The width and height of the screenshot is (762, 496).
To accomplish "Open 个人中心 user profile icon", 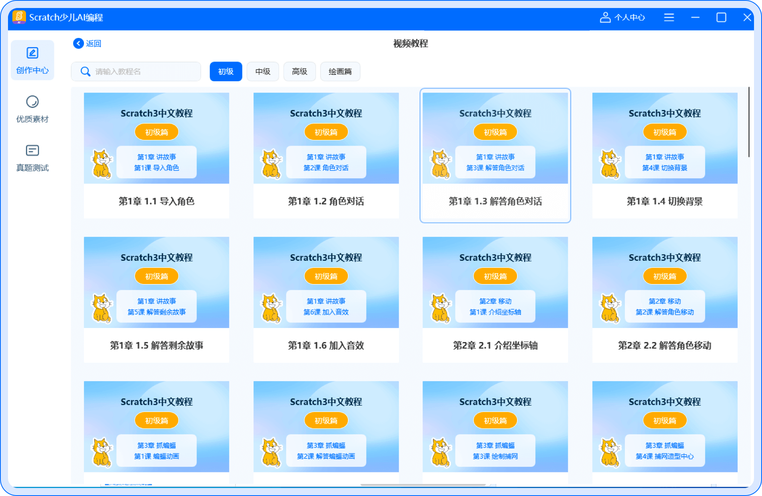I will pyautogui.click(x=605, y=17).
